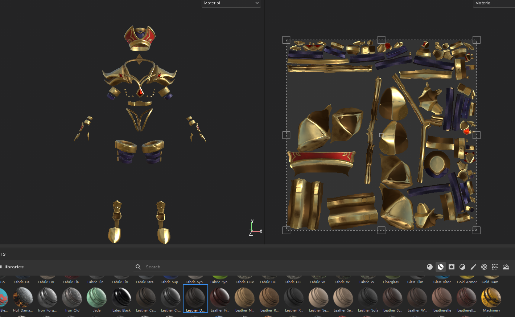The height and width of the screenshot is (317, 515).
Task: Grab the top-left UV bounding box handle
Action: coord(286,40)
